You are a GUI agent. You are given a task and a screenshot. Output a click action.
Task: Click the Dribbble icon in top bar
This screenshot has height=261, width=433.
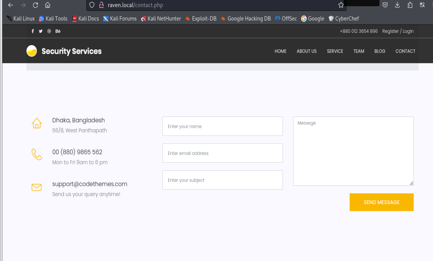(x=49, y=31)
